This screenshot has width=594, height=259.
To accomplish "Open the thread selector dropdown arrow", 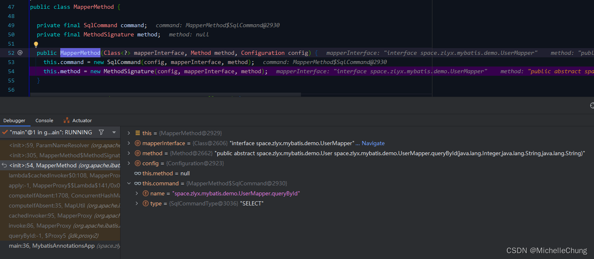I will pyautogui.click(x=114, y=132).
